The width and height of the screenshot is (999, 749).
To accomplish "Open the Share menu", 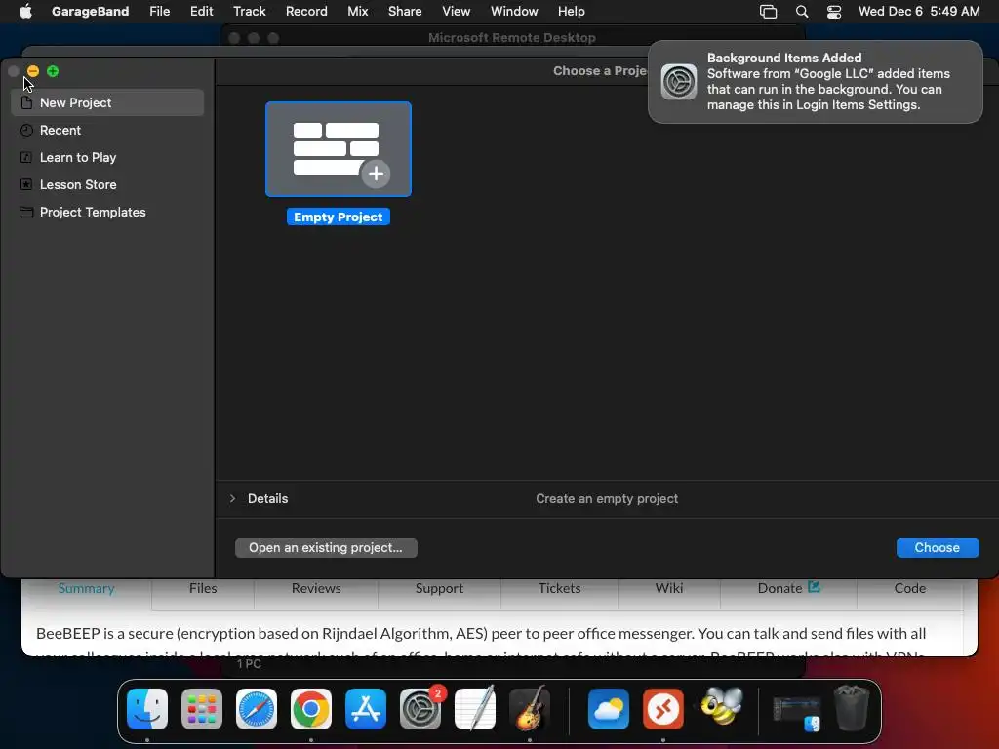I will click(x=405, y=11).
